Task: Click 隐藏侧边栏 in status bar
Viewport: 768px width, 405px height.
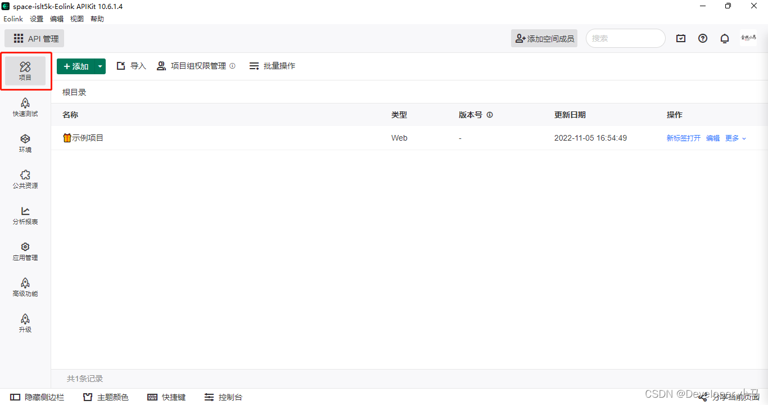Action: point(37,397)
